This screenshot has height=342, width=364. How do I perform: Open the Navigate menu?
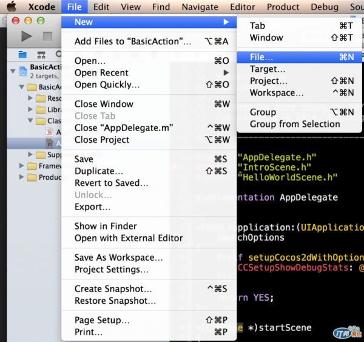click(x=200, y=7)
